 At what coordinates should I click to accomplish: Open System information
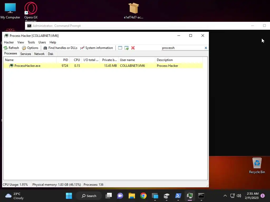(x=97, y=48)
